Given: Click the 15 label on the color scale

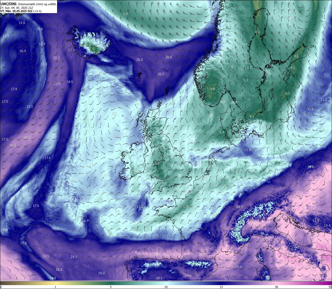Looking at the screenshot, I should click(x=221, y=287).
